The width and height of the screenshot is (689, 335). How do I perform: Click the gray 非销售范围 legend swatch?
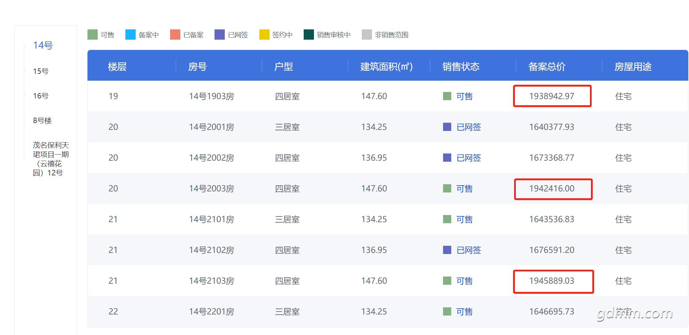pyautogui.click(x=367, y=35)
